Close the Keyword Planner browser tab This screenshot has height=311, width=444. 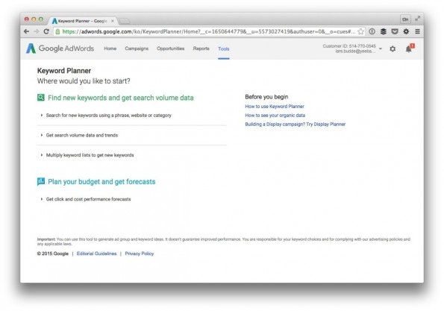[113, 21]
